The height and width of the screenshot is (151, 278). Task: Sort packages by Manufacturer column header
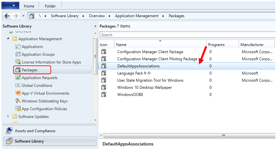257,45
